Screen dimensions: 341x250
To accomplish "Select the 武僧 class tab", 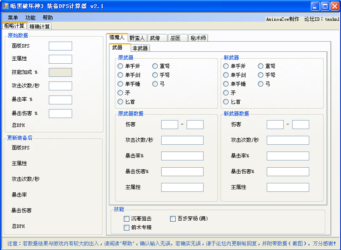I will [x=157, y=38].
